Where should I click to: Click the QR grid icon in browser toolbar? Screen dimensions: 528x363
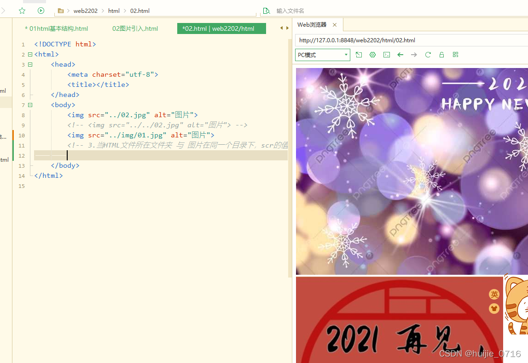456,55
